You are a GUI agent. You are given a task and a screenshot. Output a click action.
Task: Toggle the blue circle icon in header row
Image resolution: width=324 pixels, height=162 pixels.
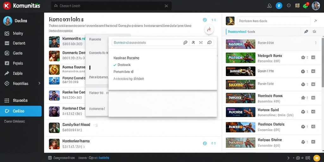pos(205,20)
